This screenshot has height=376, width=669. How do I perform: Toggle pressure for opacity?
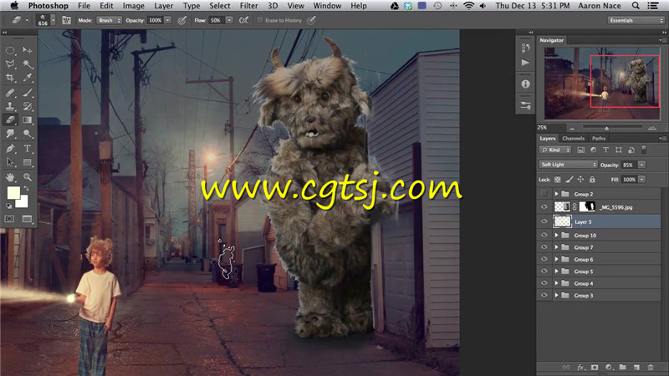(182, 20)
